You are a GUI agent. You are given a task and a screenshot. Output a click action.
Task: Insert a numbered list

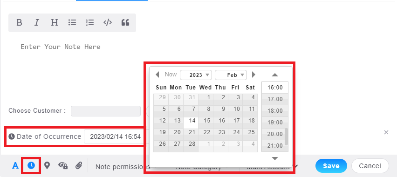pyautogui.click(x=90, y=22)
